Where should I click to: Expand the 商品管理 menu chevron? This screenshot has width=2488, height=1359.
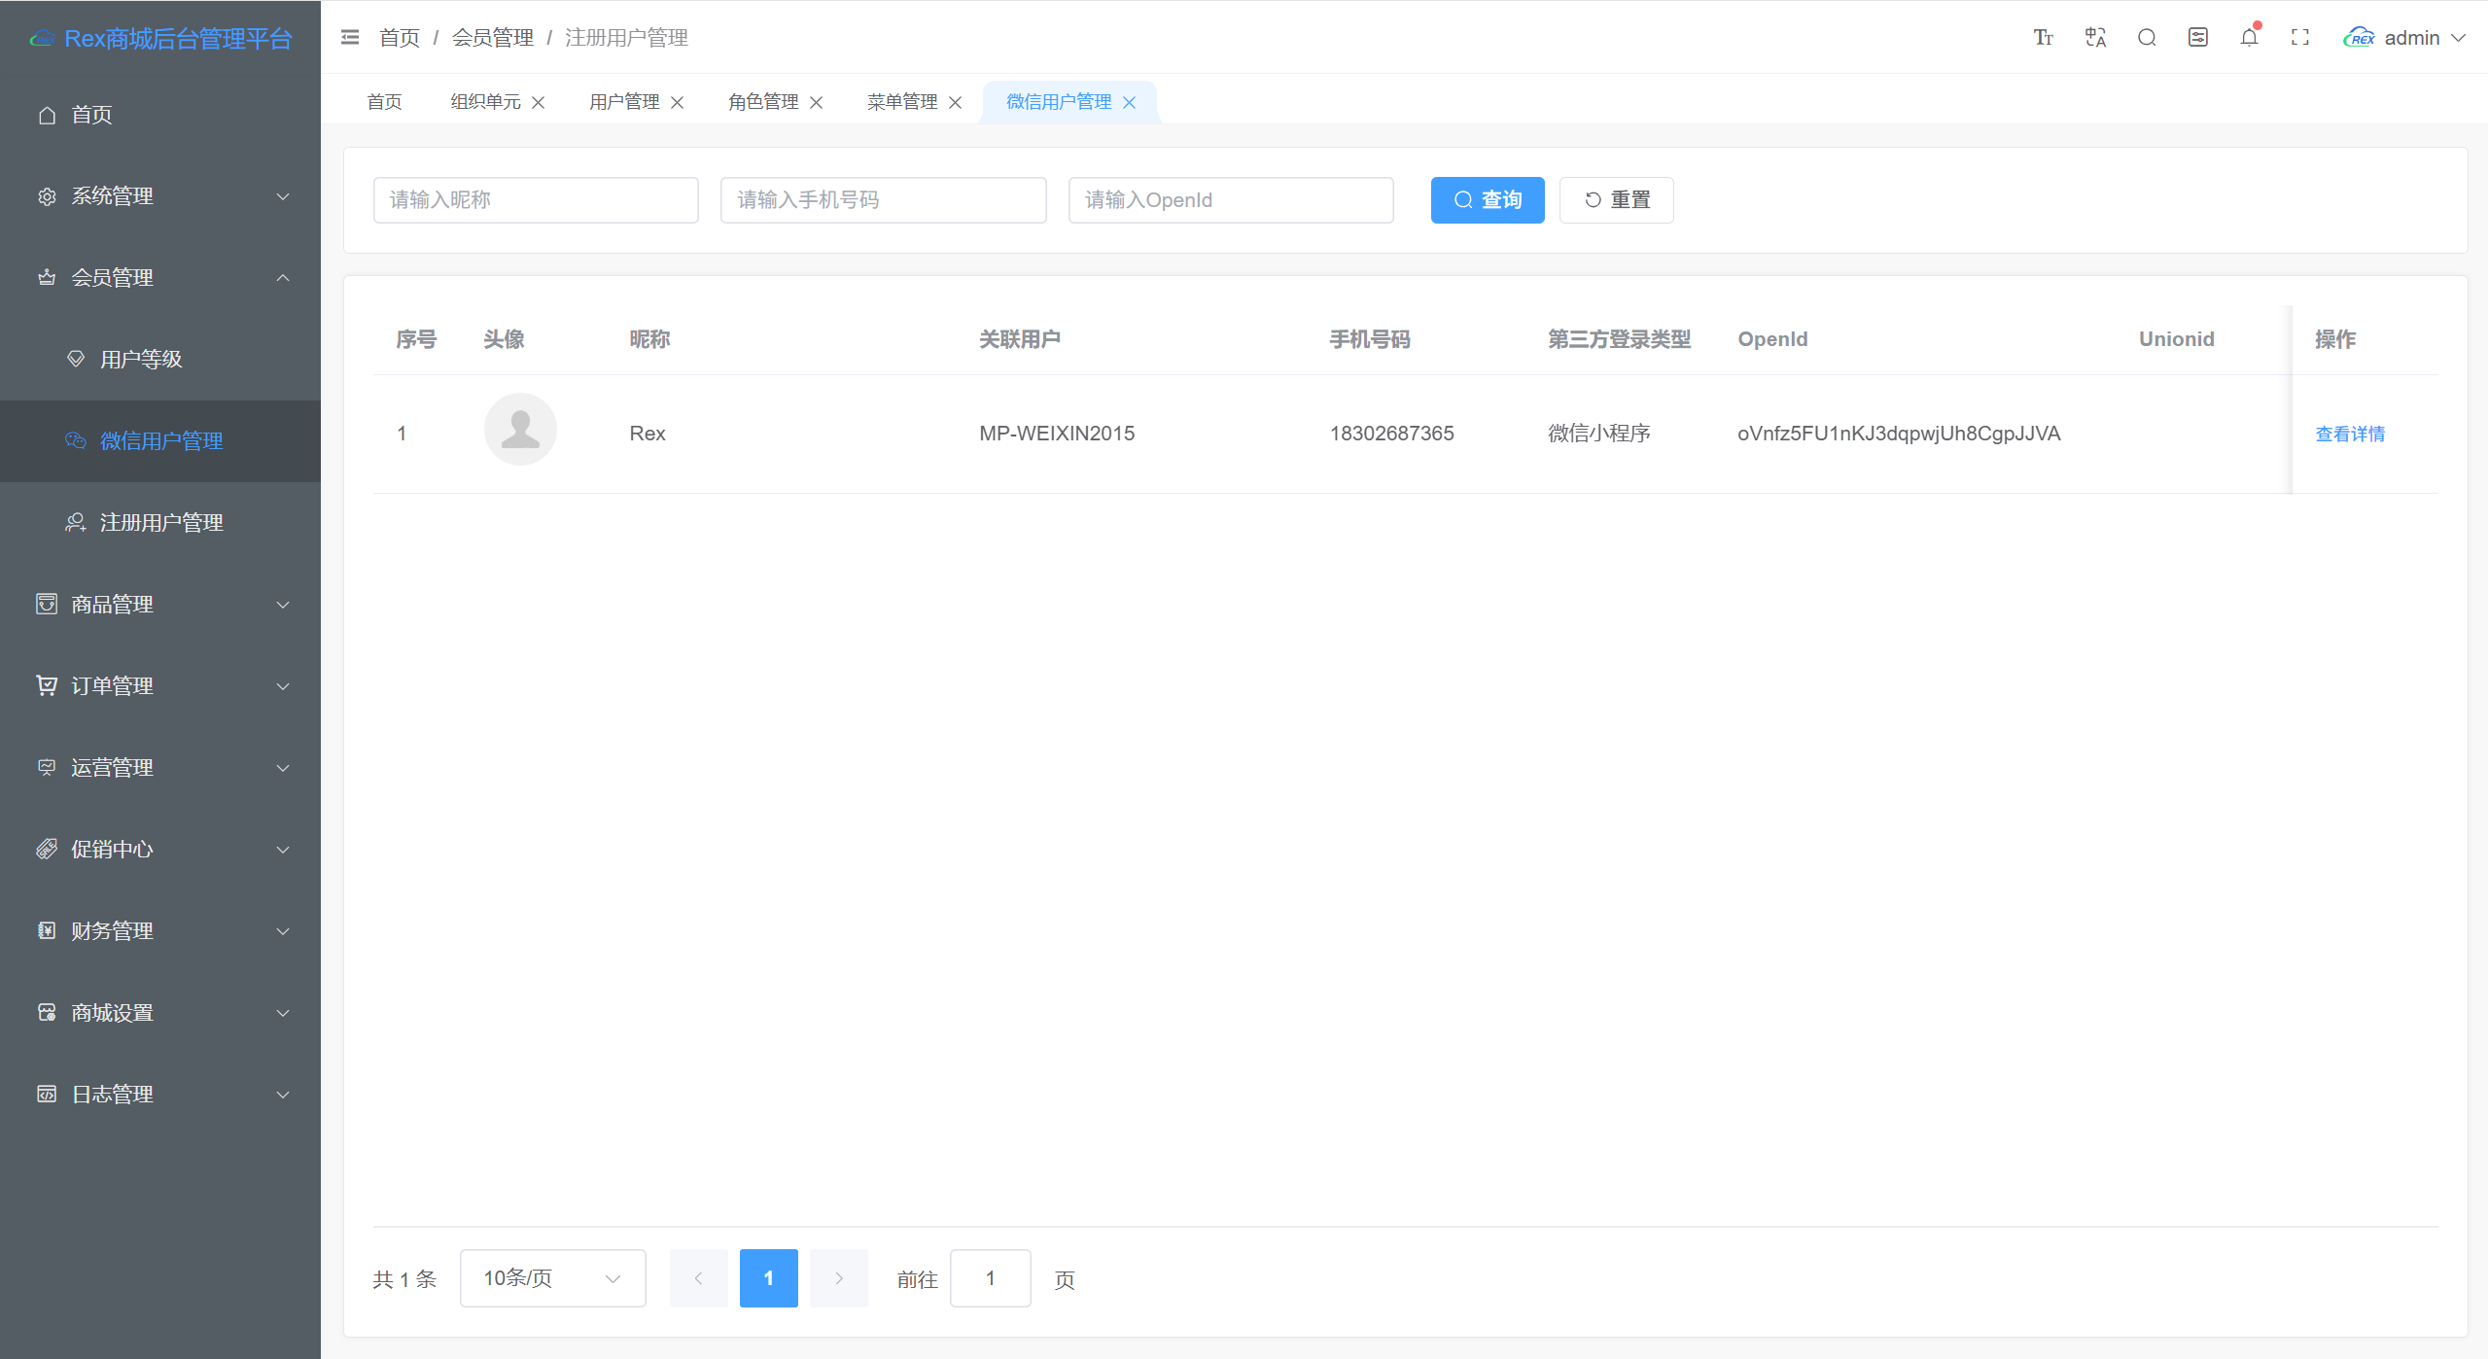click(283, 605)
